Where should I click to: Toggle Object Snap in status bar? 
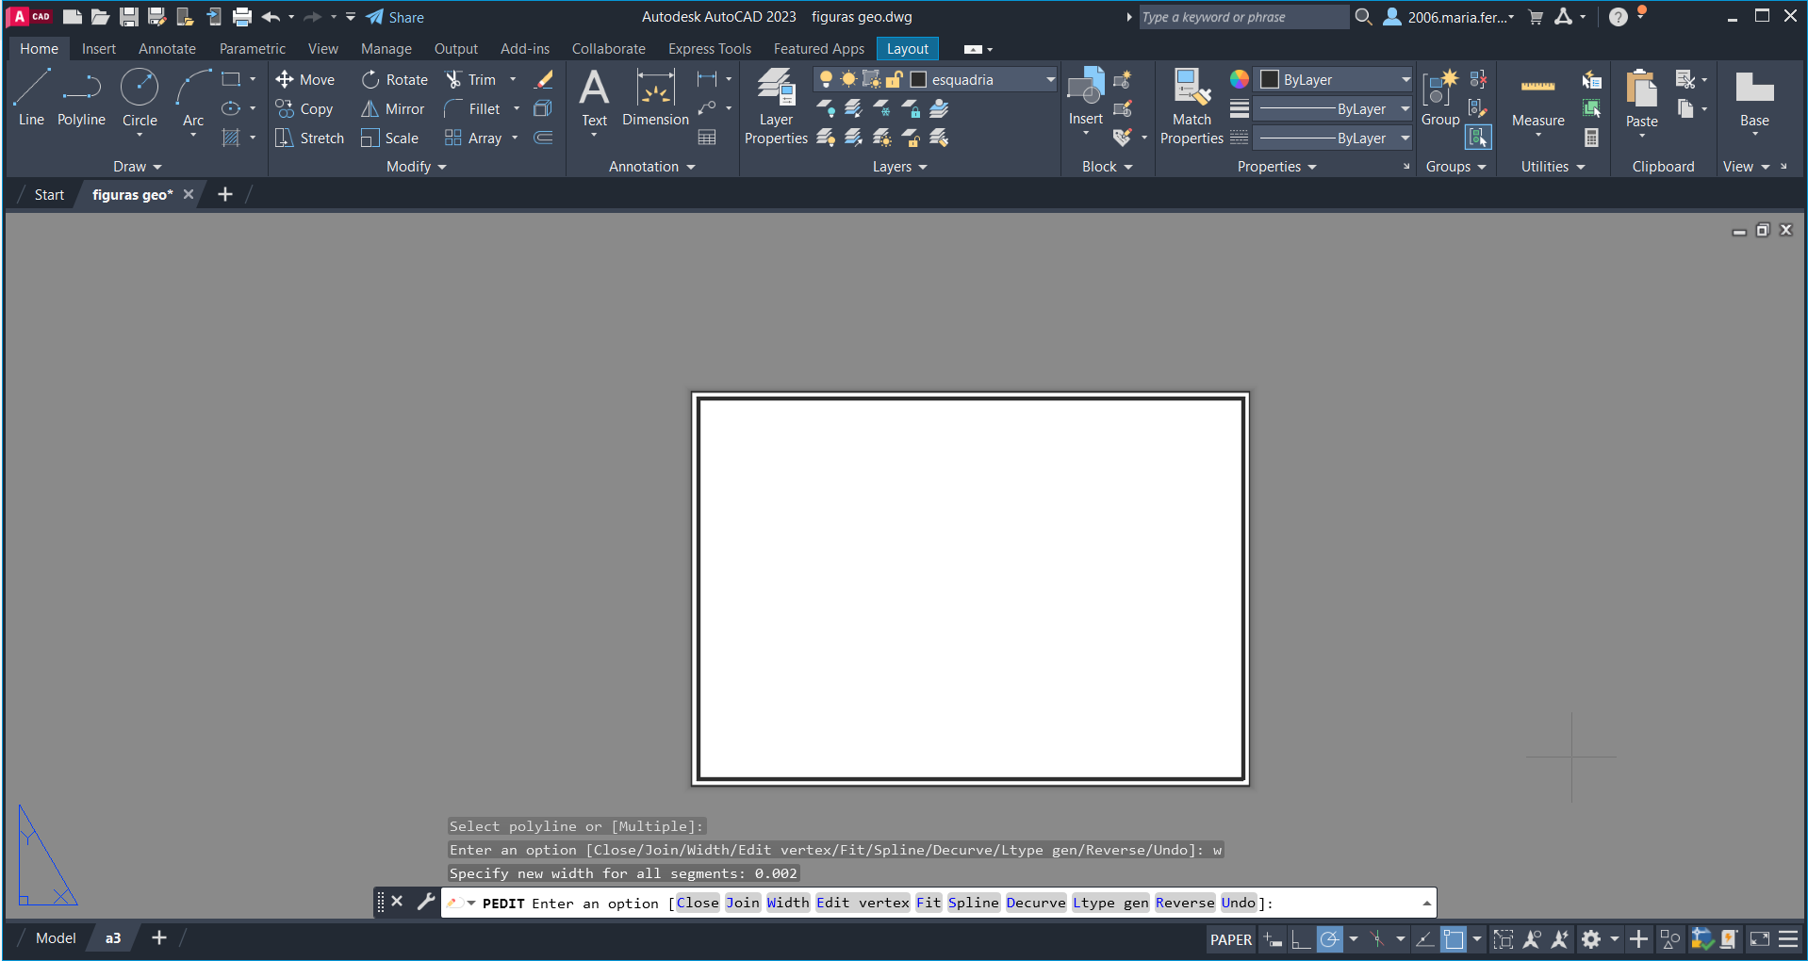[1454, 939]
